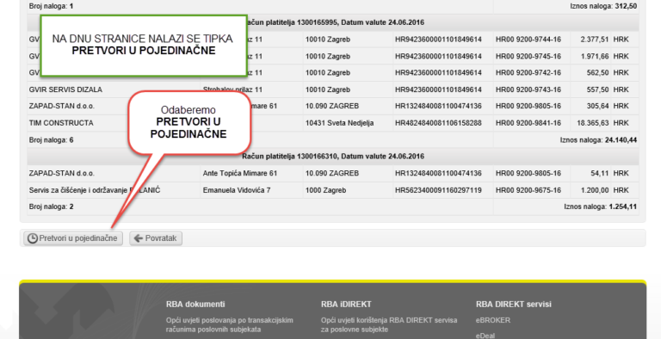The image size is (661, 339).
Task: Click address Ante Topića Mimare 61 in second group
Action: click(240, 173)
